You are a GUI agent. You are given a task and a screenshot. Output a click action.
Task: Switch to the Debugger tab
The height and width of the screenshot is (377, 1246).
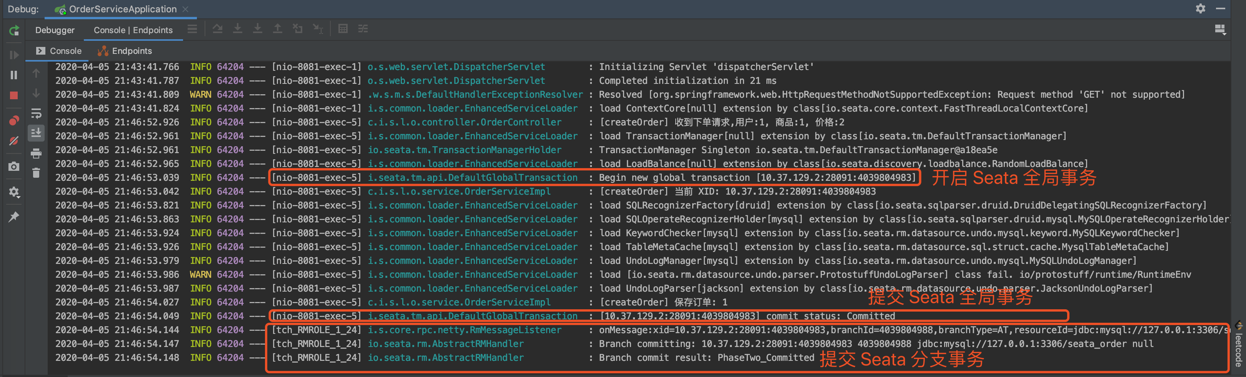[x=55, y=30]
